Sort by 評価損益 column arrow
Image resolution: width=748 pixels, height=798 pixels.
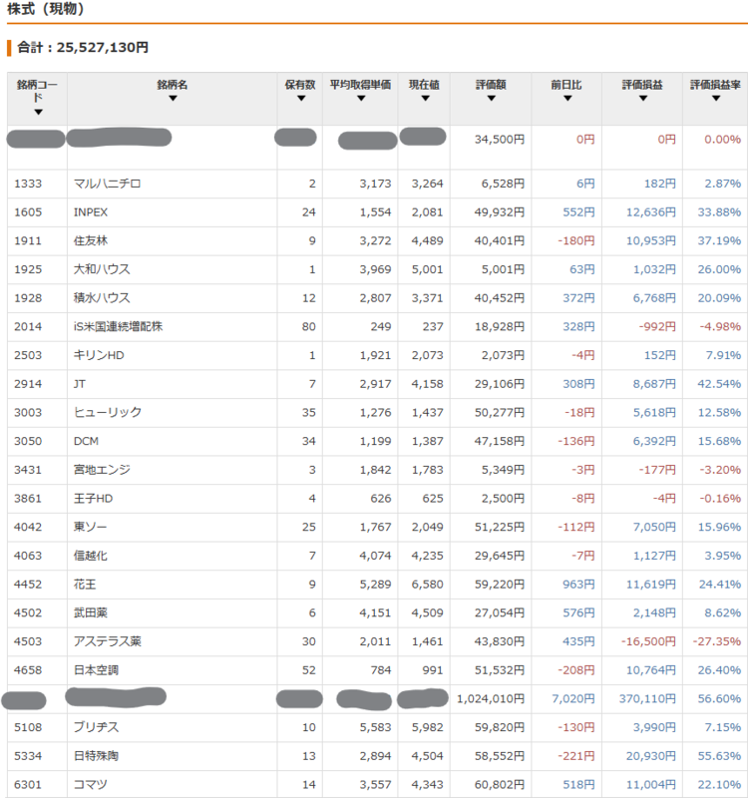click(643, 98)
